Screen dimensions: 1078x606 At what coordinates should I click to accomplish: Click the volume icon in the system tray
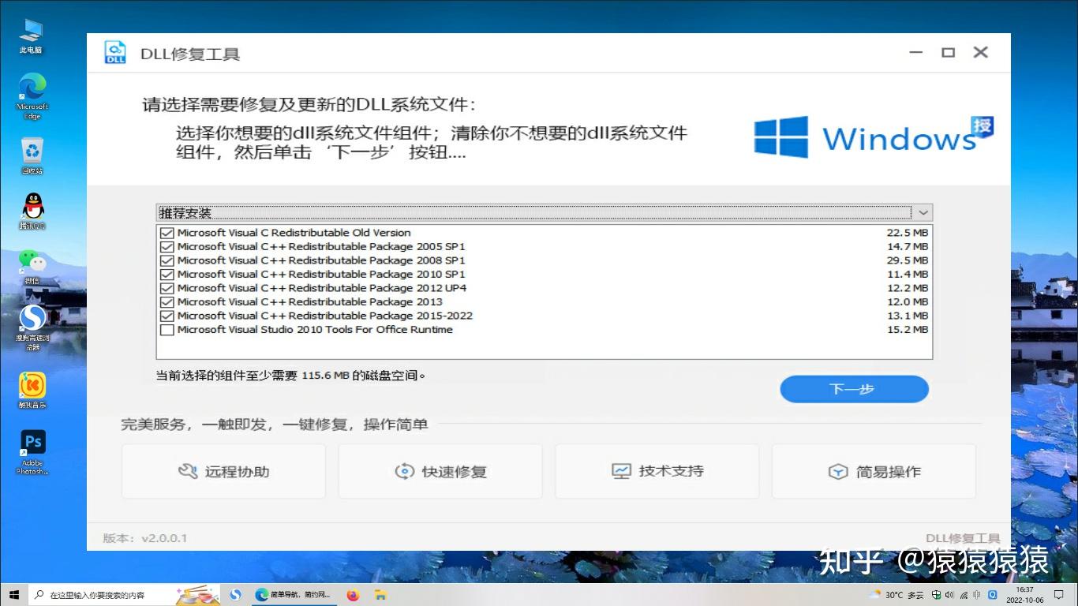tap(949, 595)
